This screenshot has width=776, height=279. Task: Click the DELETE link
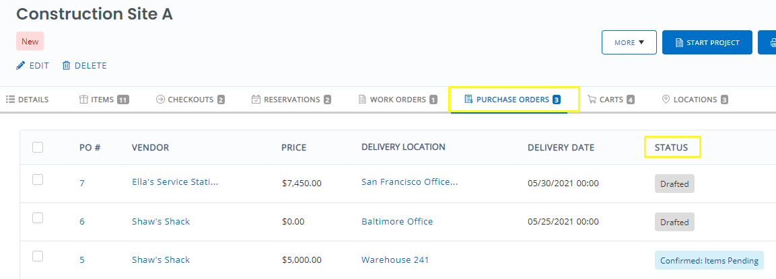click(x=85, y=65)
